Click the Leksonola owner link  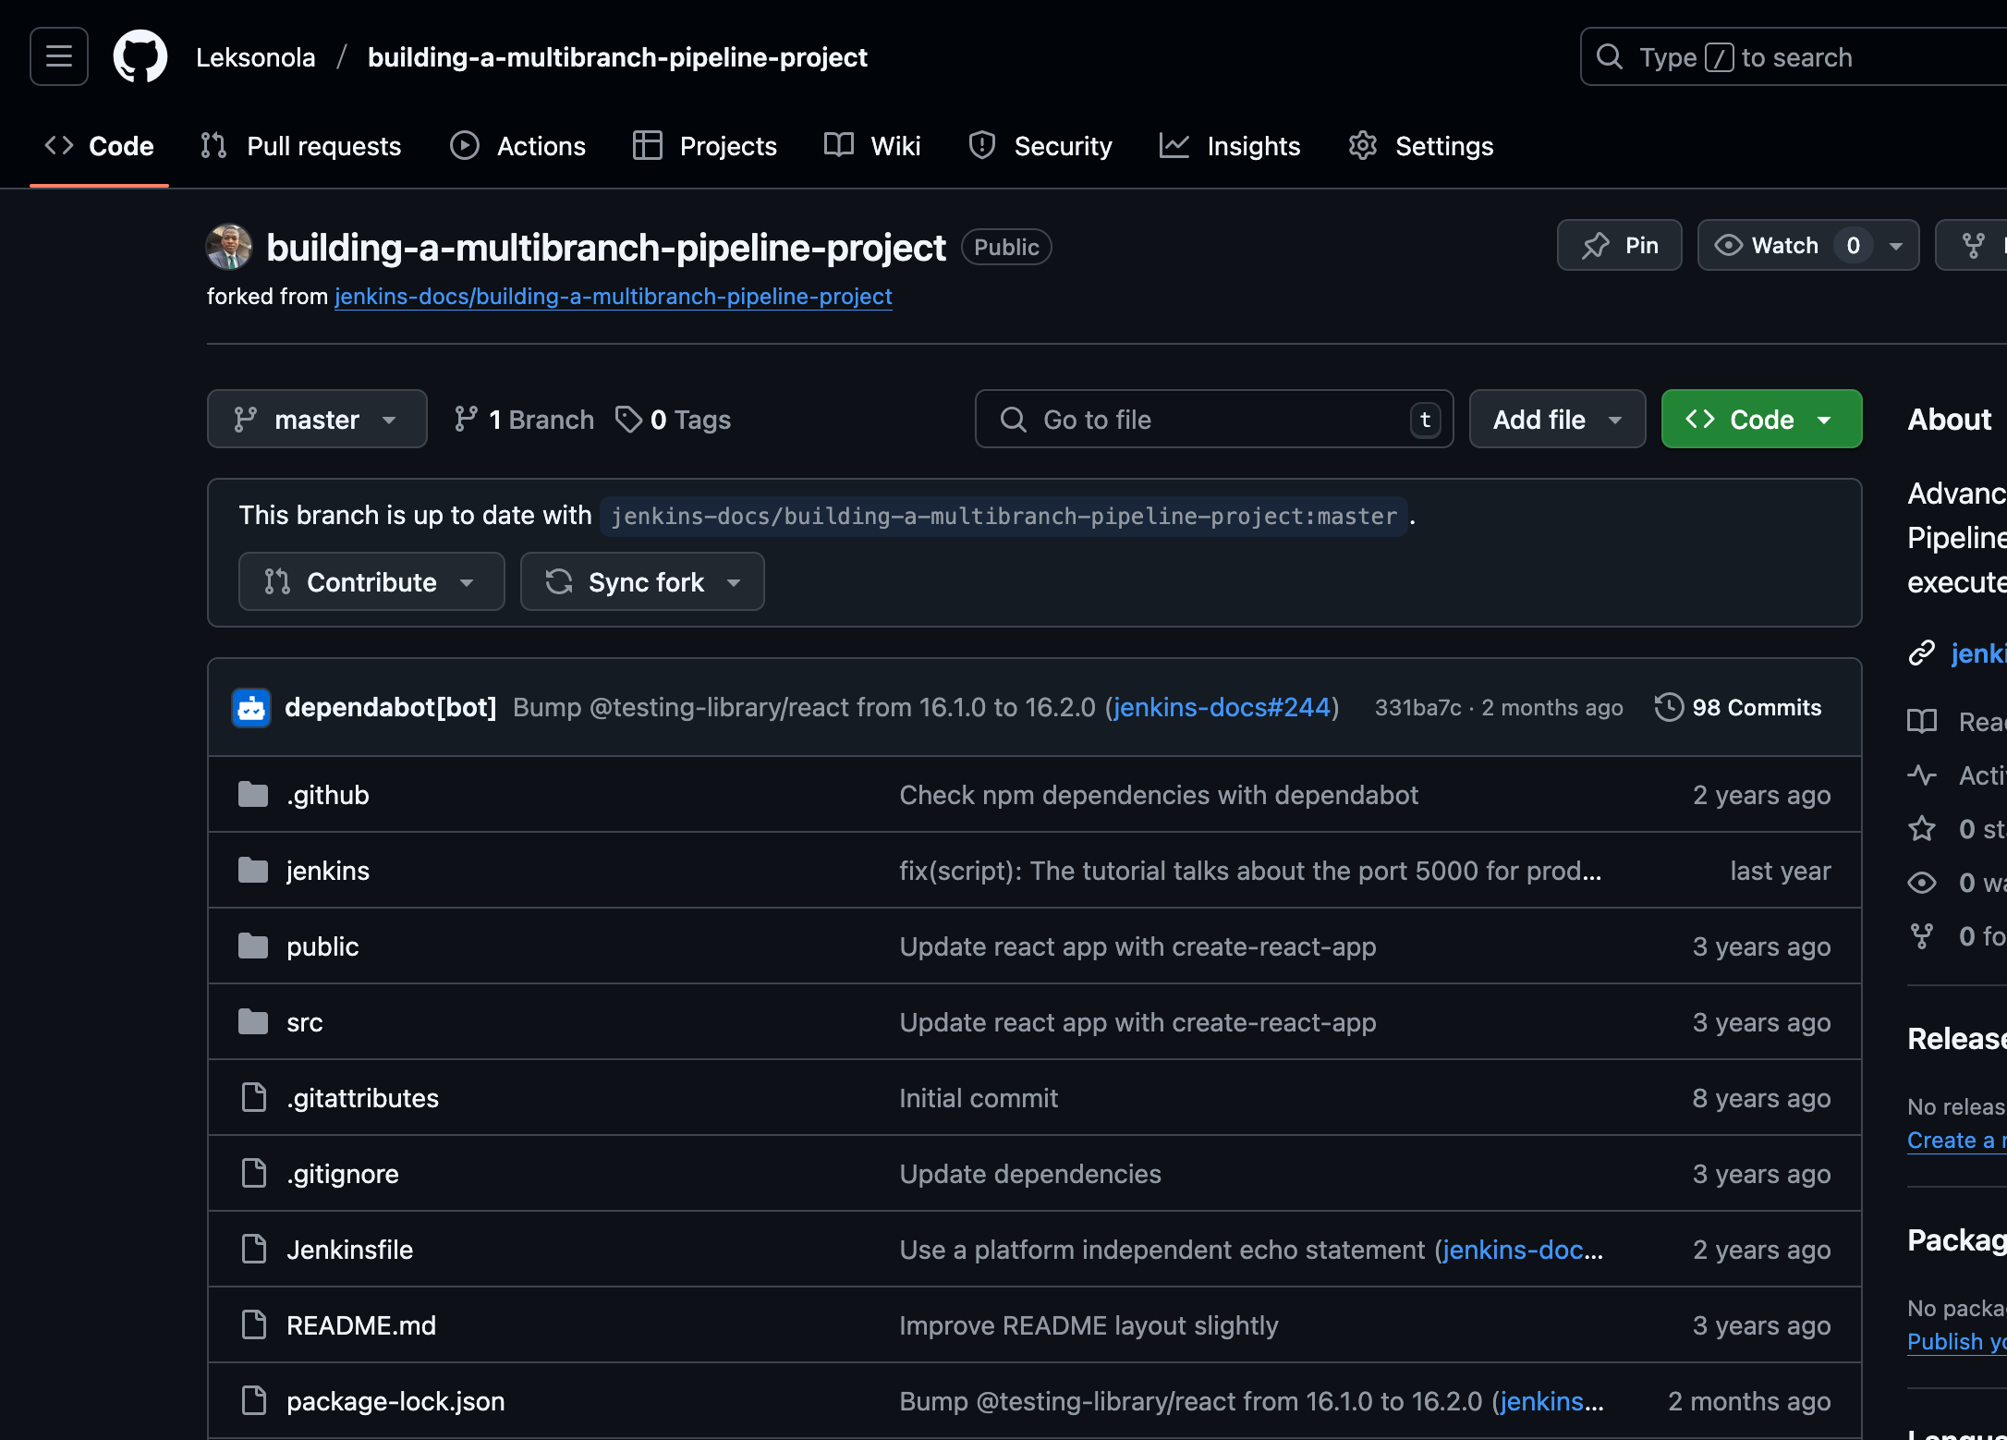(256, 57)
